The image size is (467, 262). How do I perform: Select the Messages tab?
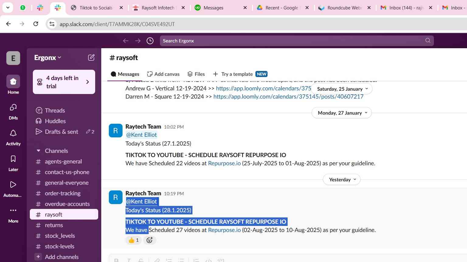[125, 74]
